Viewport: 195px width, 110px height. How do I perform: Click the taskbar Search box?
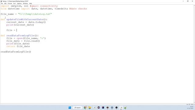77,108
